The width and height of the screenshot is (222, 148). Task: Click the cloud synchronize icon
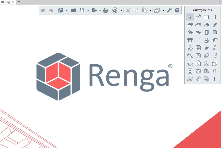[x=115, y=10]
